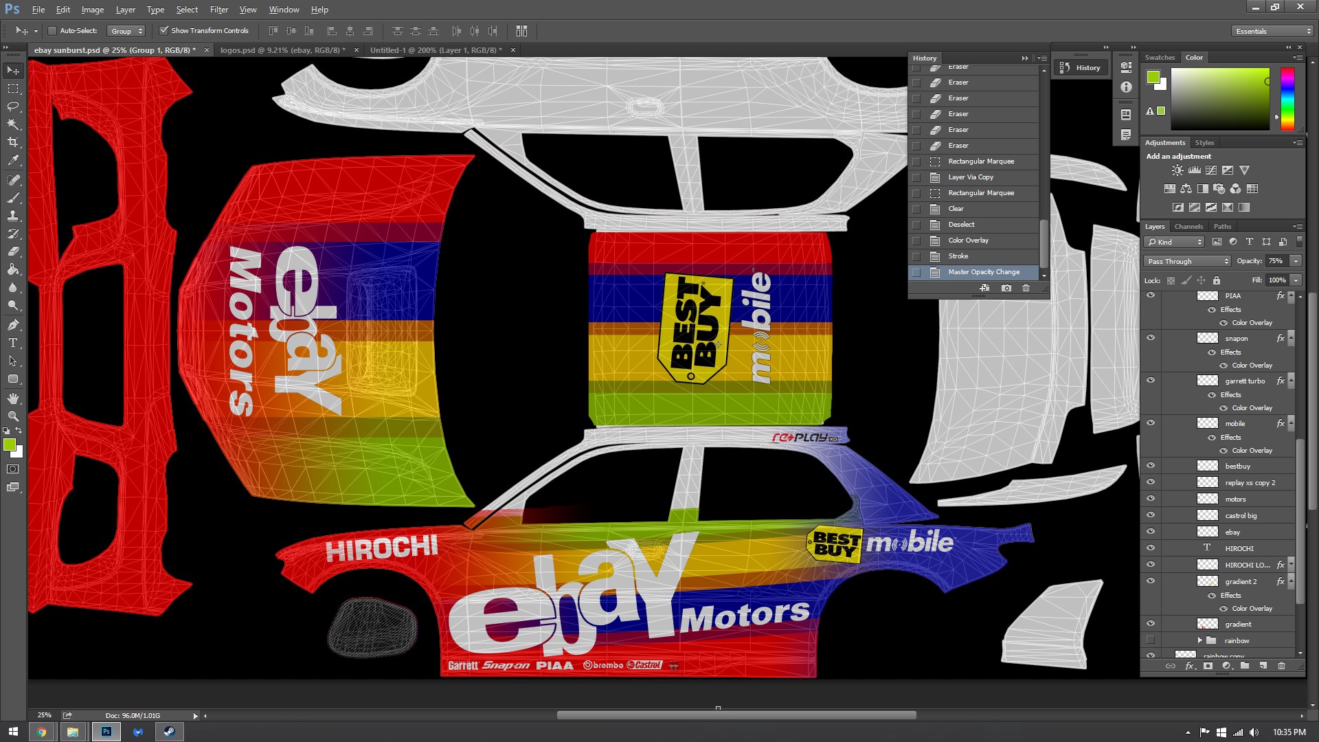
Task: Click the foreground green color swatch
Action: point(9,445)
